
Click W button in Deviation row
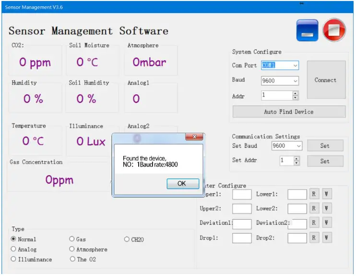[x=327, y=223]
